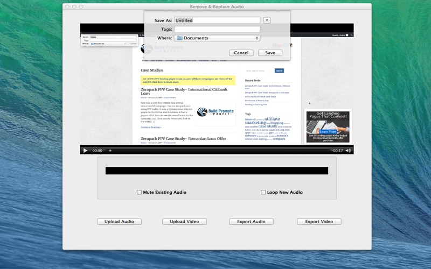Image resolution: width=431 pixels, height=269 pixels.
Task: Open the Where Documents location dropdown
Action: (217, 38)
